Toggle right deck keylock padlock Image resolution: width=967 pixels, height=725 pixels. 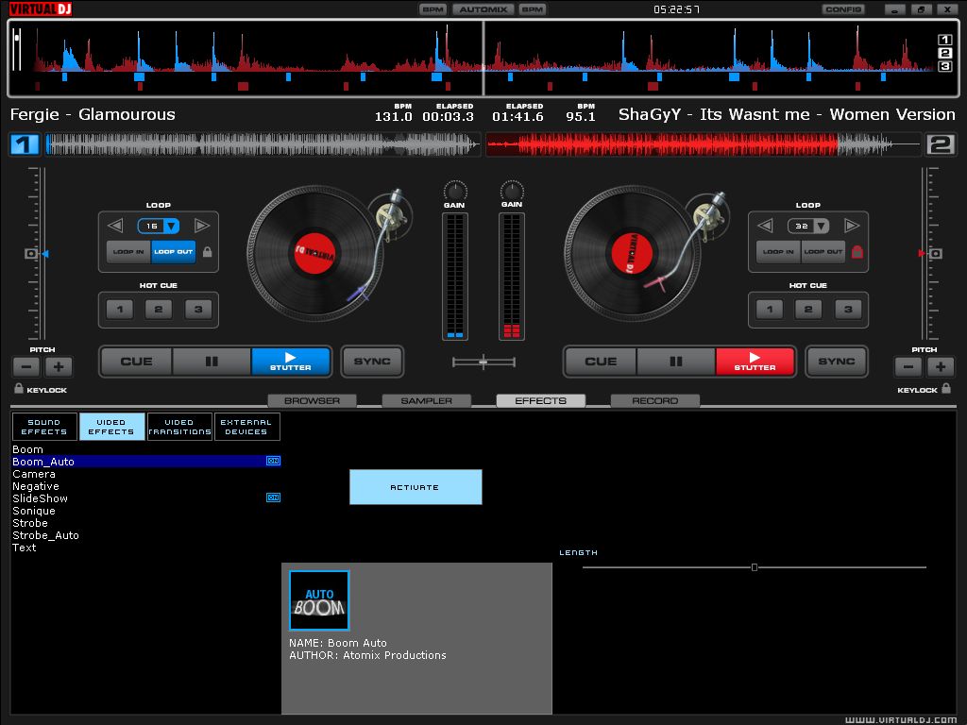(946, 388)
